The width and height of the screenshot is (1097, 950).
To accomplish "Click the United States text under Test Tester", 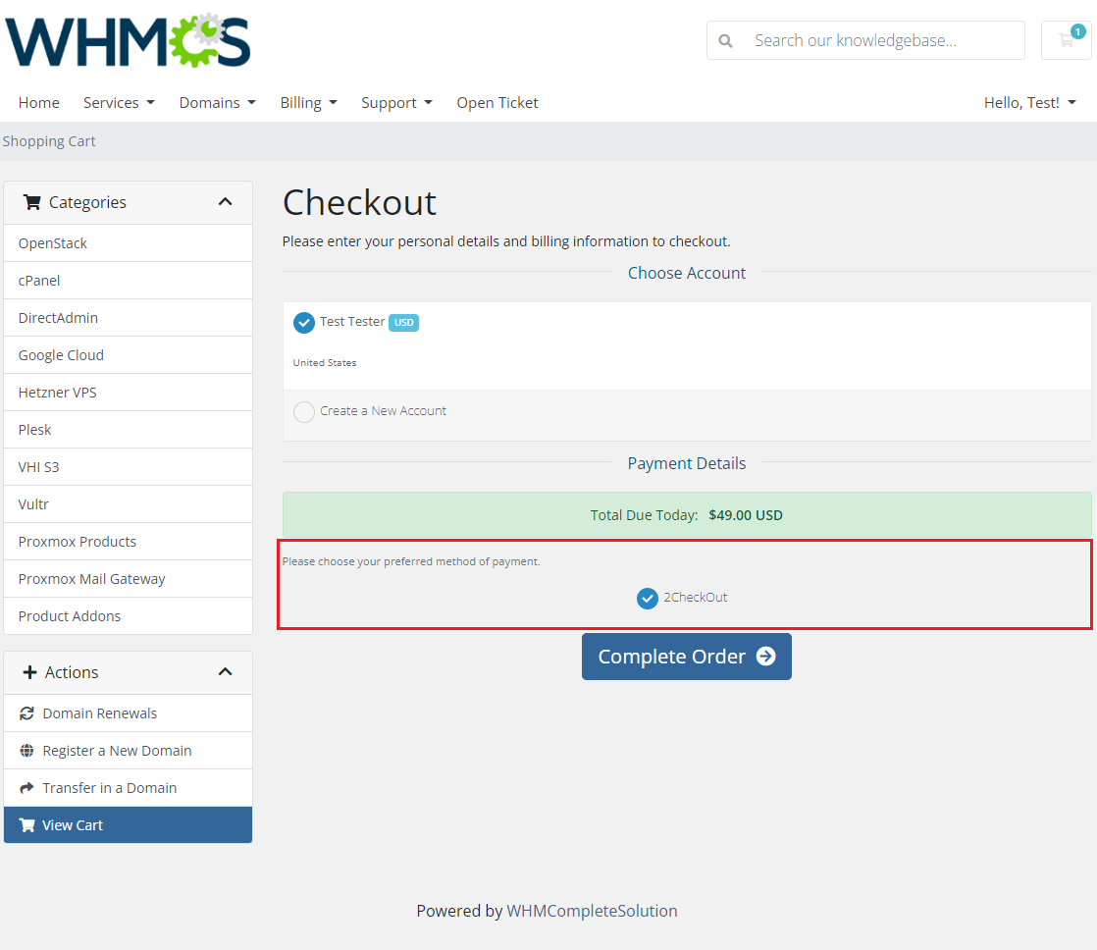I will click(325, 362).
